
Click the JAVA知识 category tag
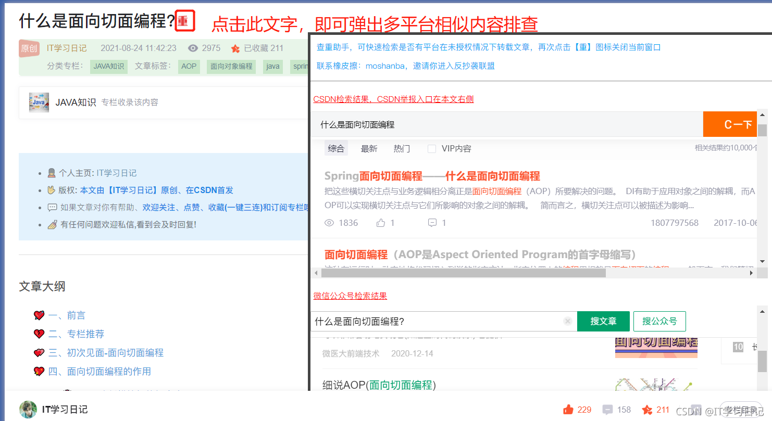pos(109,66)
